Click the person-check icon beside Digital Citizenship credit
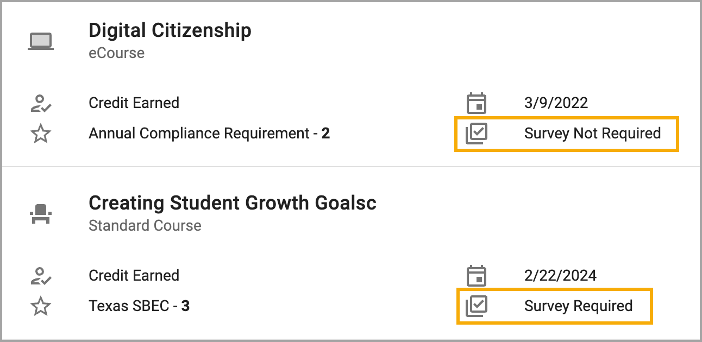 click(41, 103)
